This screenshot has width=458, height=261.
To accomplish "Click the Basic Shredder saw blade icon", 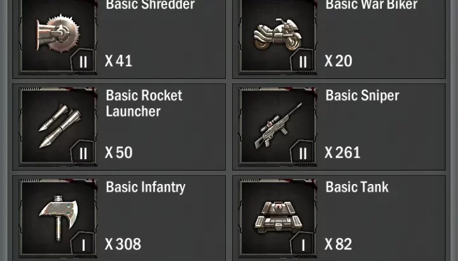I will [58, 34].
